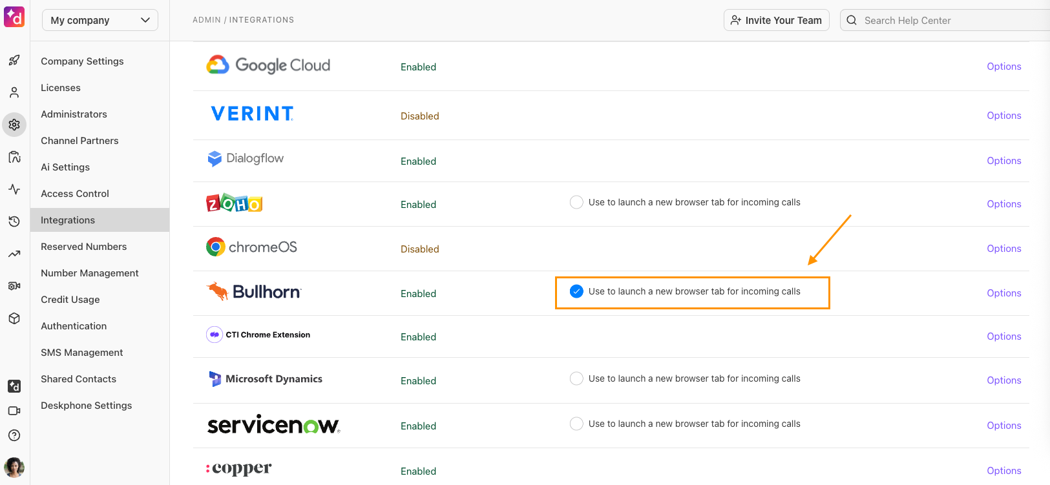Open the person profile icon in sidebar
This screenshot has height=485, width=1050.
14,92
